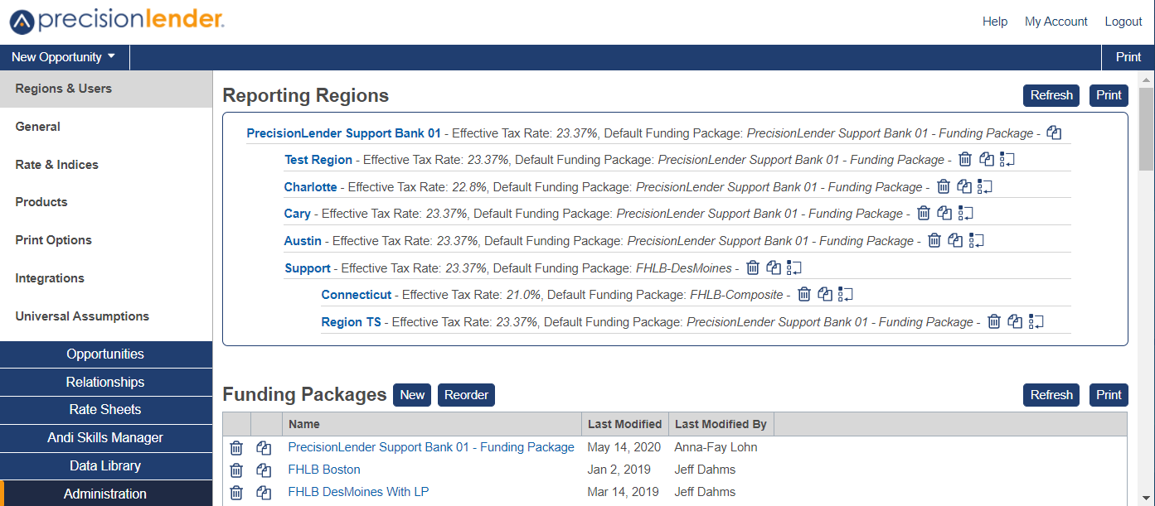This screenshot has width=1155, height=506.
Task: Copy the Region TS reporting region
Action: (1015, 321)
